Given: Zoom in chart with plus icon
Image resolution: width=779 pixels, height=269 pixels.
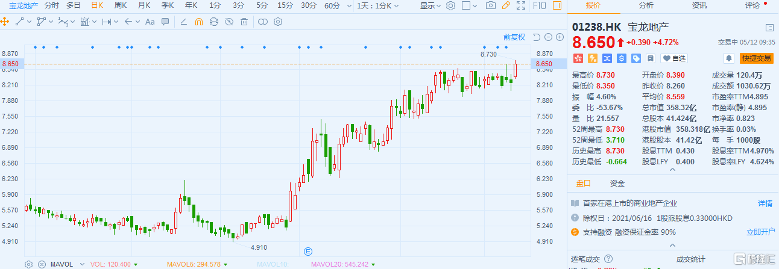Looking at the screenshot, I should [560, 37].
